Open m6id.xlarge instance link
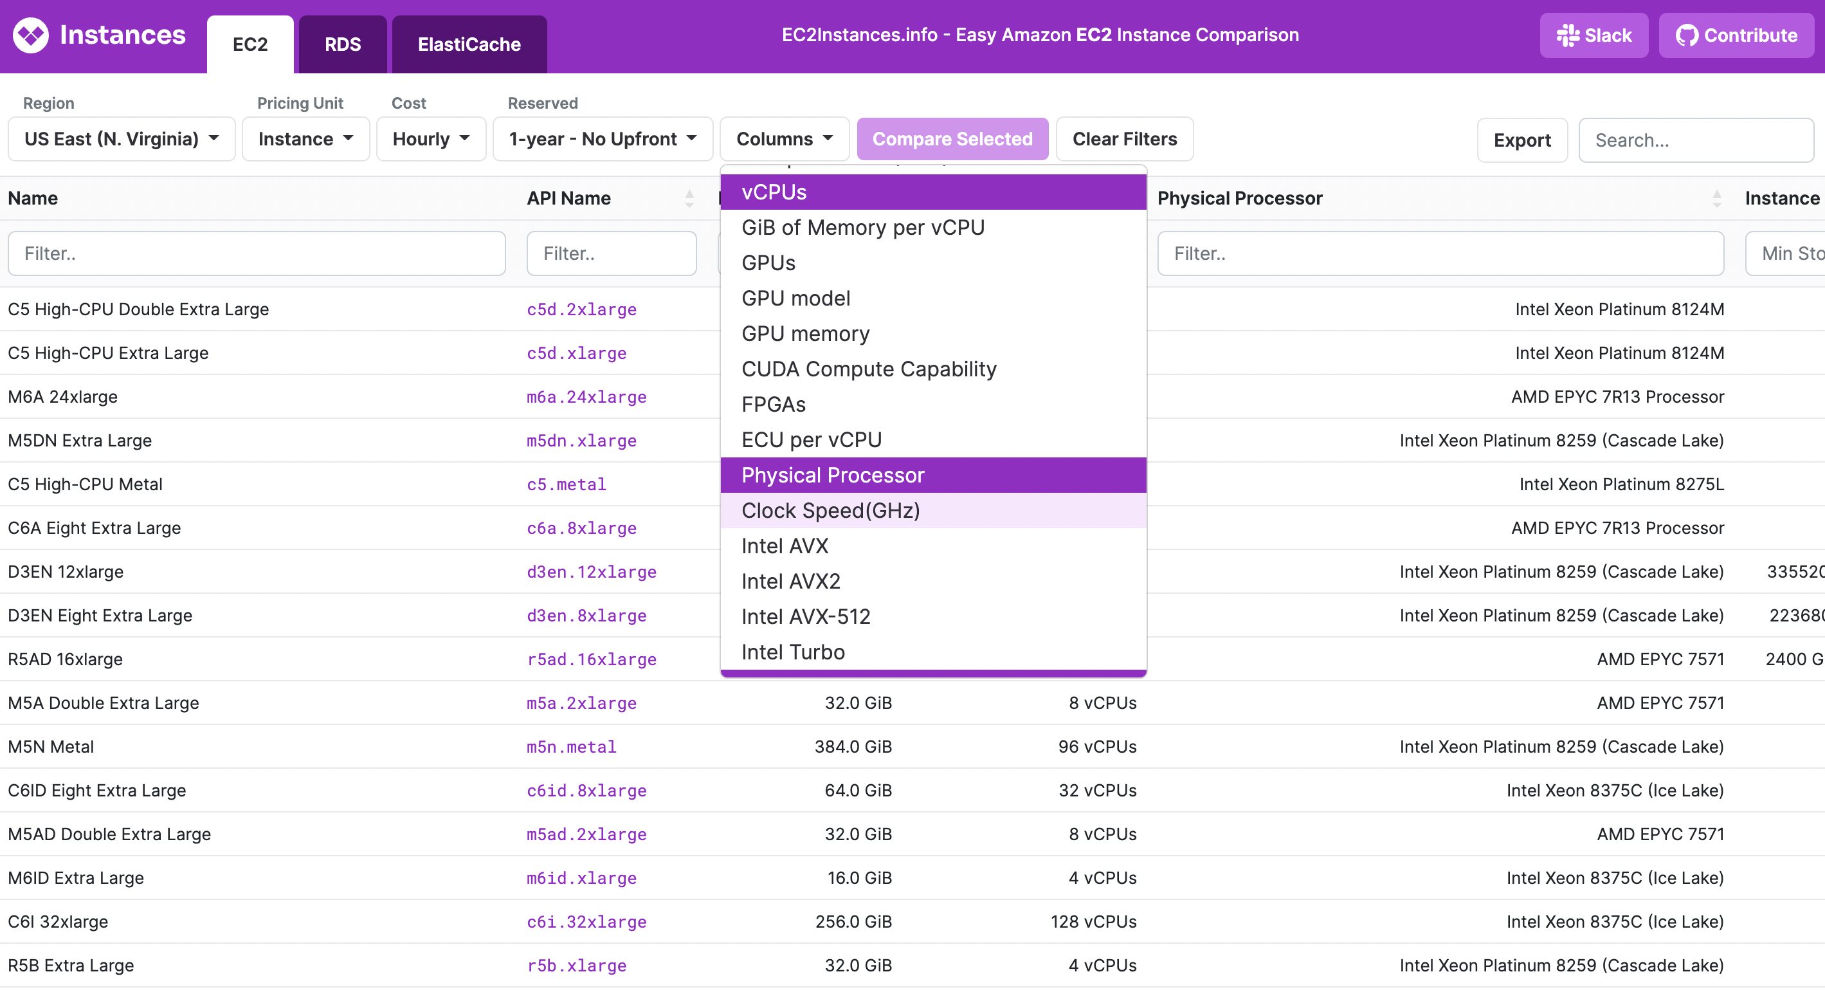Image resolution: width=1825 pixels, height=992 pixels. click(581, 879)
